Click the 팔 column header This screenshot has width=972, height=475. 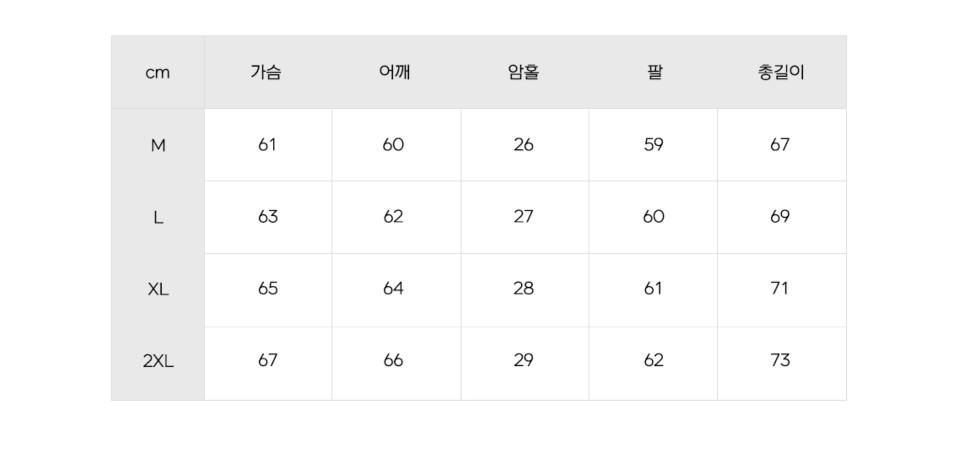[654, 72]
